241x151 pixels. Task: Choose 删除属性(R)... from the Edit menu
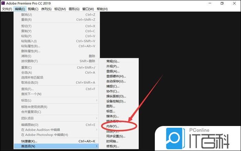pyautogui.click(x=56, y=51)
